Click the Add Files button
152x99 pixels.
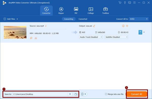(9, 19)
